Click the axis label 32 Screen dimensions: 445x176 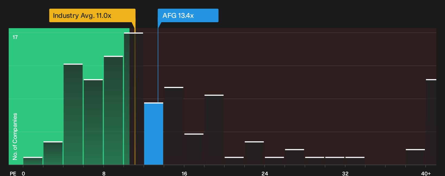coord(345,174)
